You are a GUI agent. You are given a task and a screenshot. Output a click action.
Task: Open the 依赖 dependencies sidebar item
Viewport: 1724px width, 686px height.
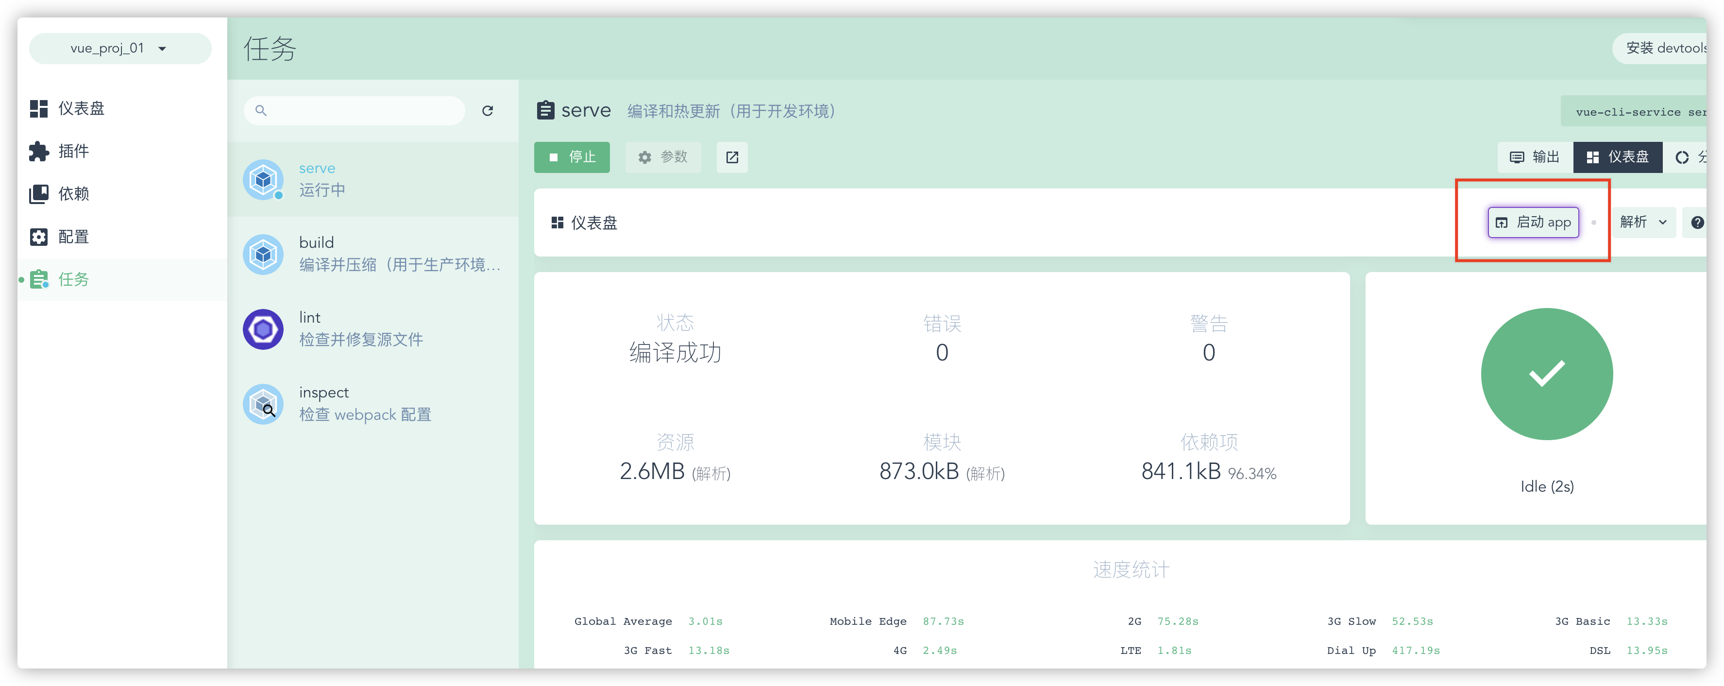pyautogui.click(x=74, y=194)
